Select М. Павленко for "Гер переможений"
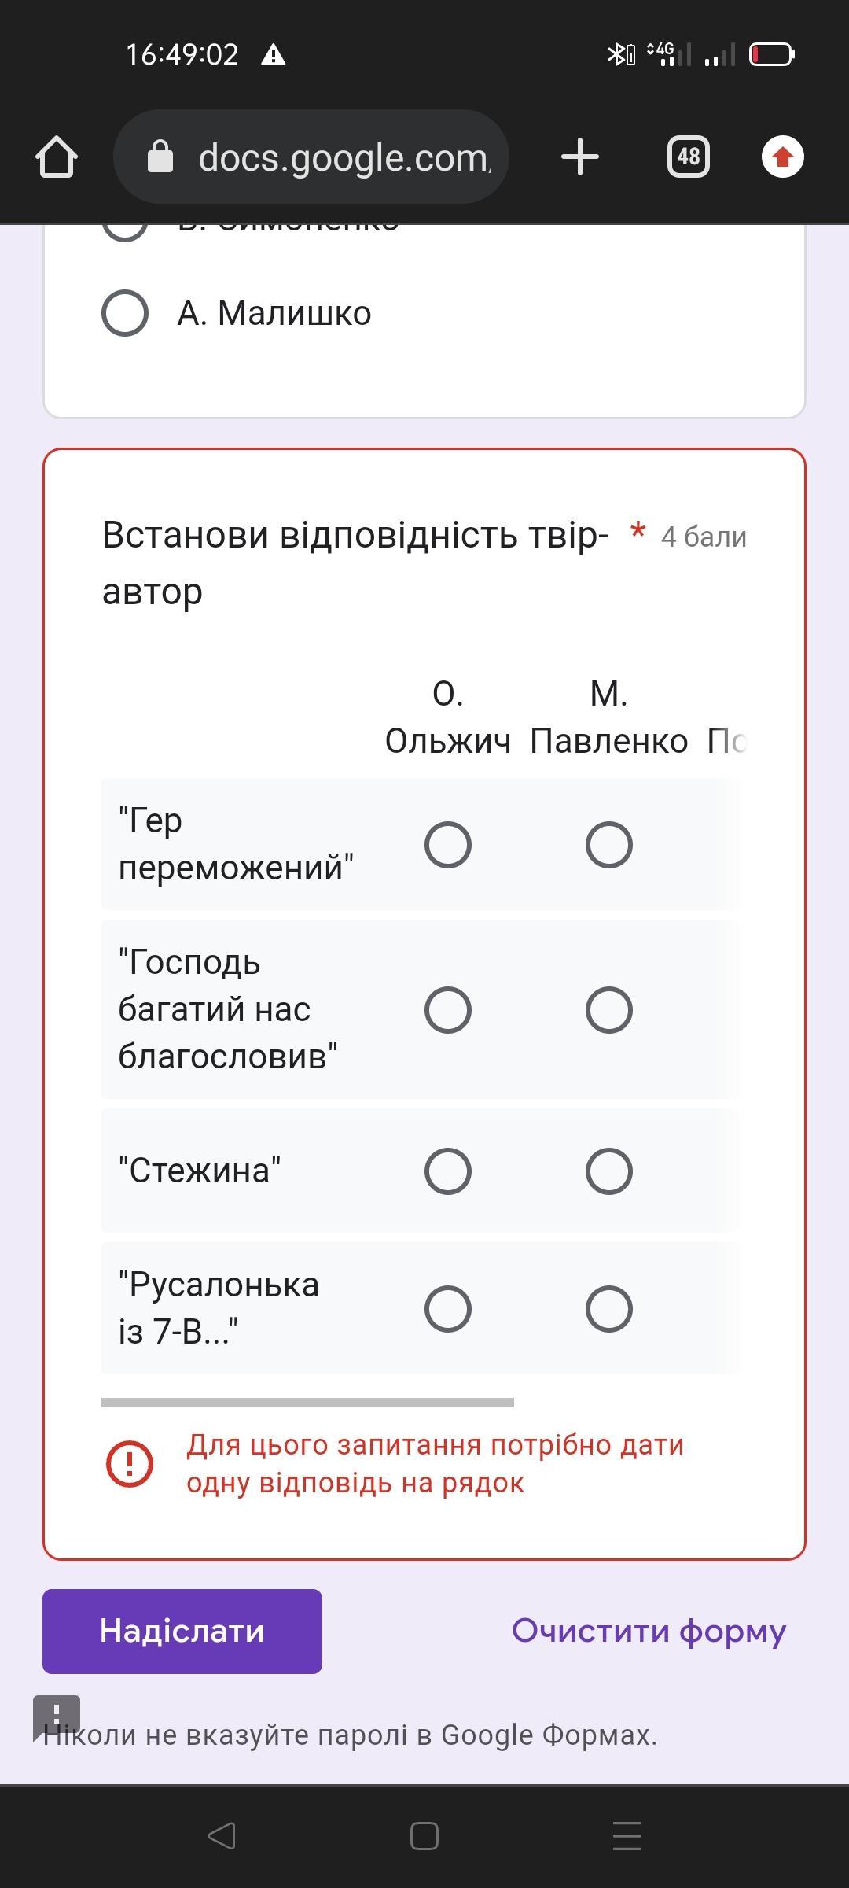The height and width of the screenshot is (1888, 849). 609,845
